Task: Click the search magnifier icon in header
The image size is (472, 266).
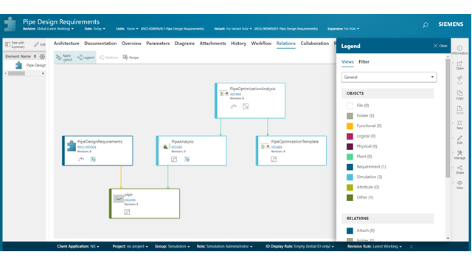Action: point(425,24)
